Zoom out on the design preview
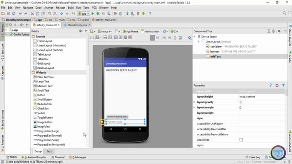292x164 pixels. (x=169, y=38)
